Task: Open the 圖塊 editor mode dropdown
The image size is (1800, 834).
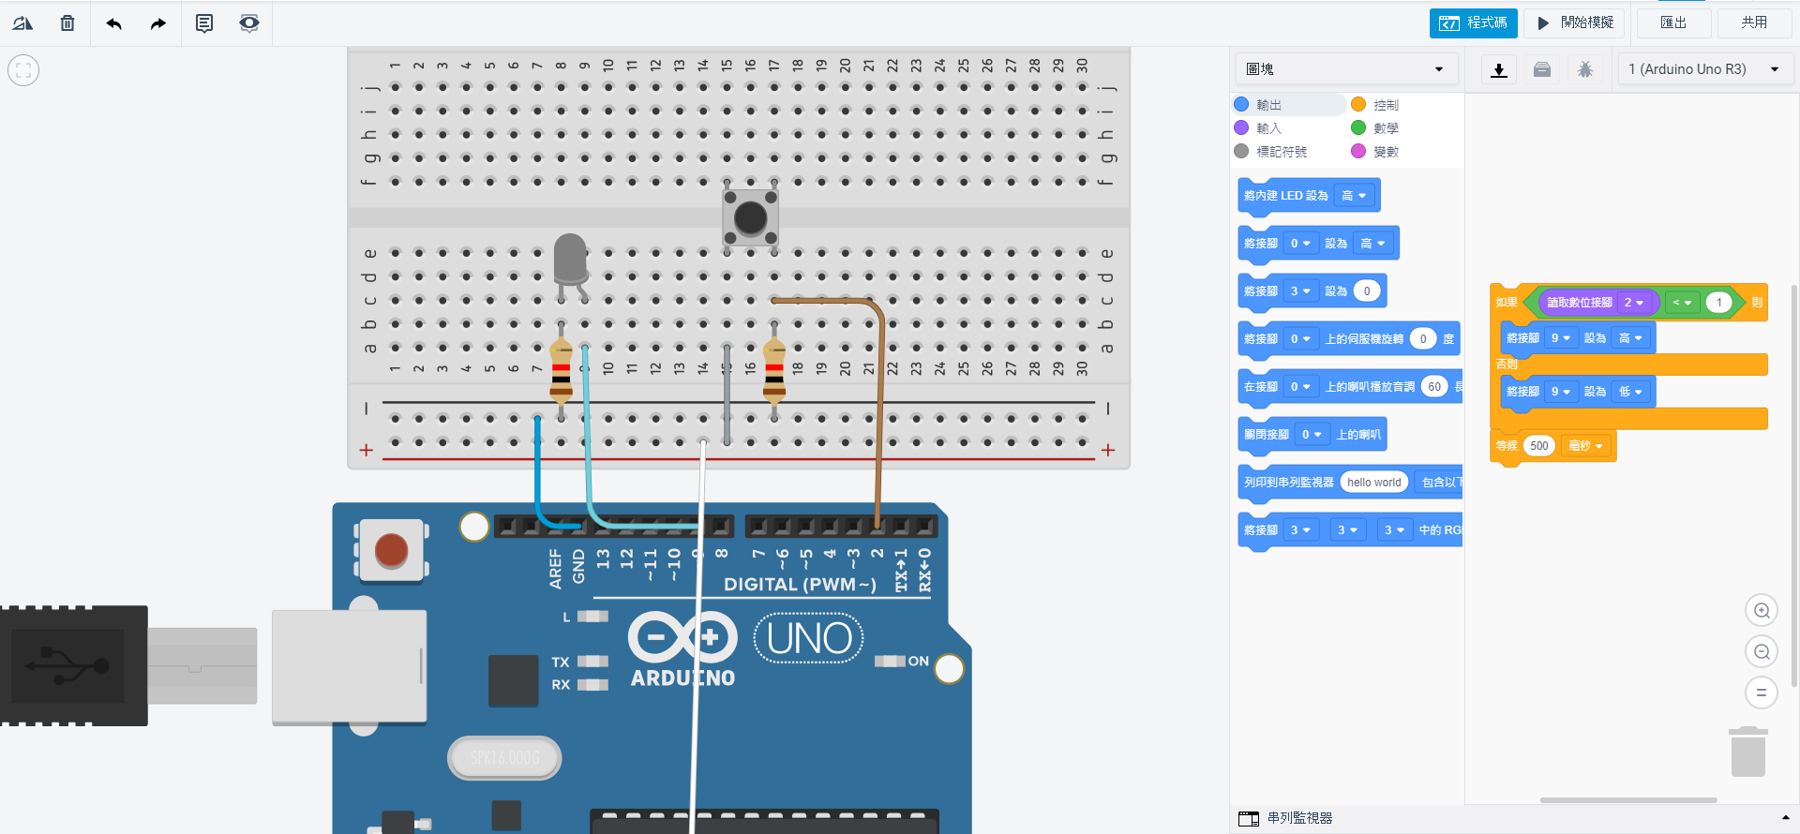Action: click(x=1343, y=69)
